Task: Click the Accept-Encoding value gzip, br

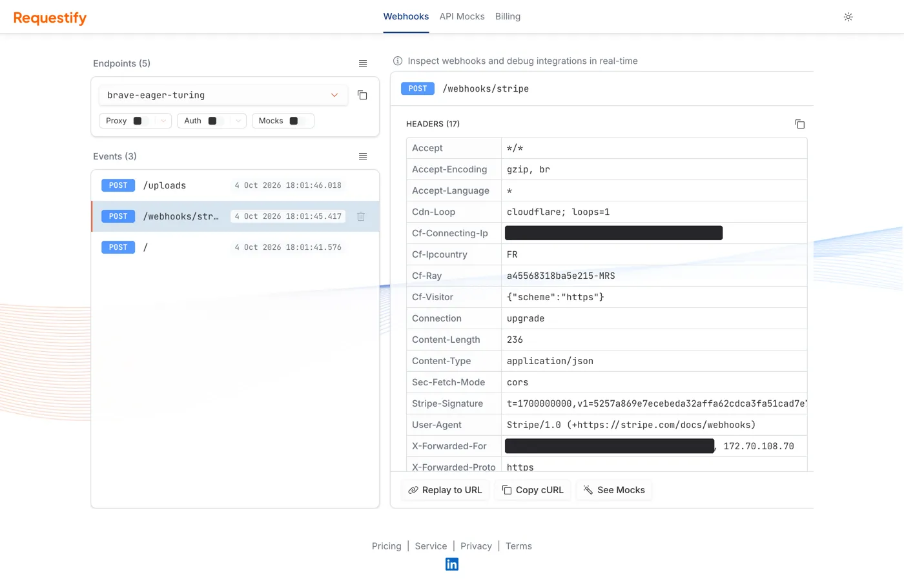Action: click(x=528, y=169)
